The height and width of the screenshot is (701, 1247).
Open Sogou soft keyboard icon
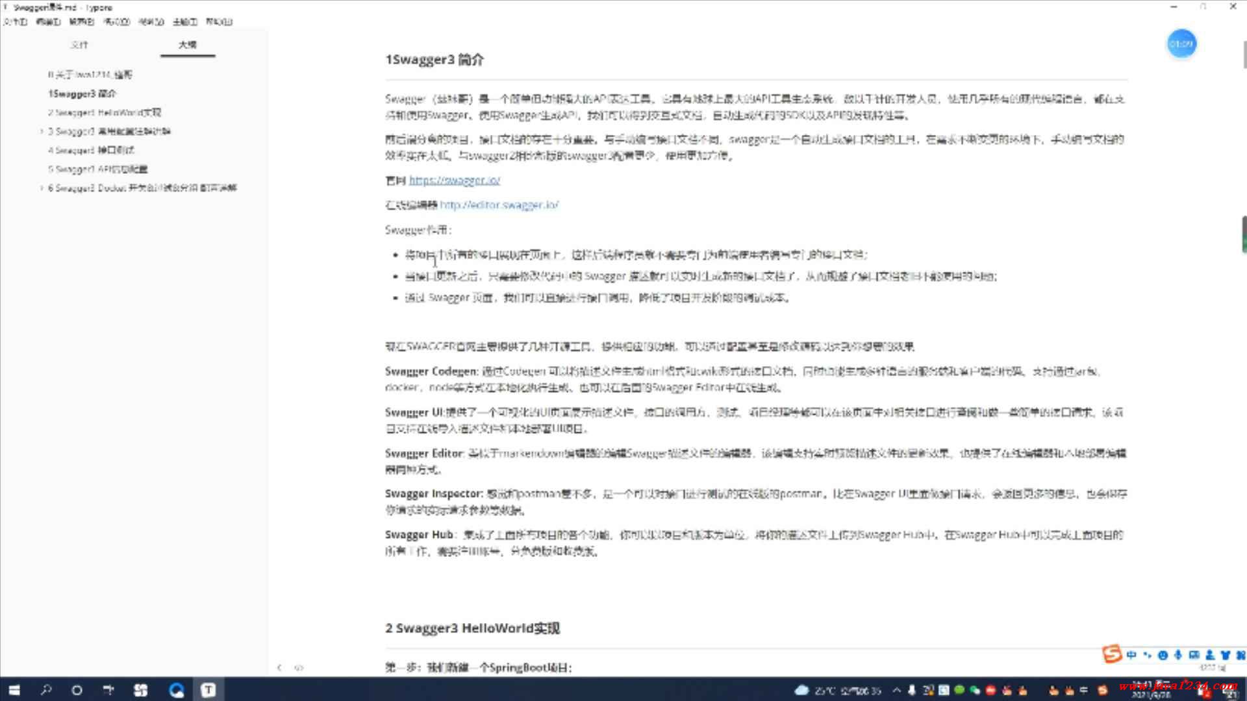[x=1193, y=655]
